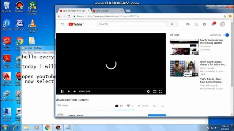Open notifications bell
Viewport: 234px width, 131px height.
[x=213, y=24]
